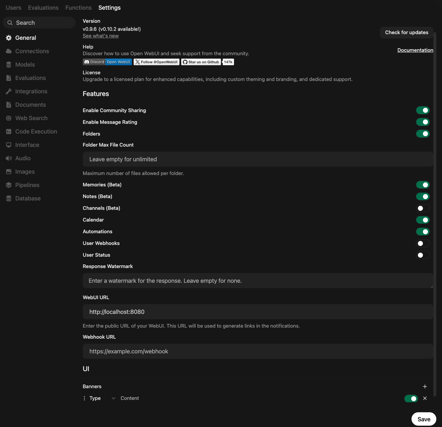Add a new banner with plus icon
Viewport: 442px width, 427px height.
tap(425, 387)
